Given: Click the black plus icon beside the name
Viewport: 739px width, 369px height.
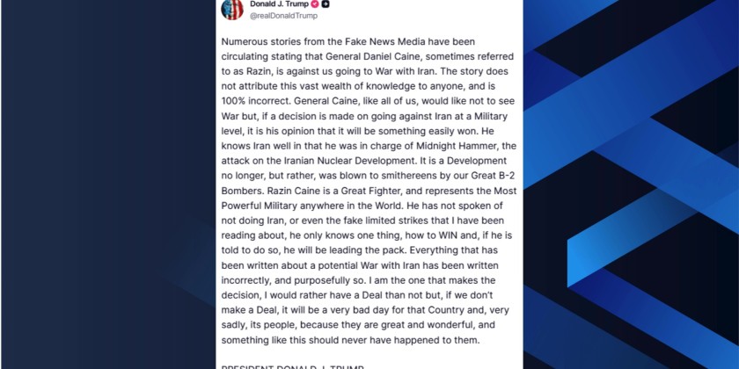Looking at the screenshot, I should click(326, 4).
